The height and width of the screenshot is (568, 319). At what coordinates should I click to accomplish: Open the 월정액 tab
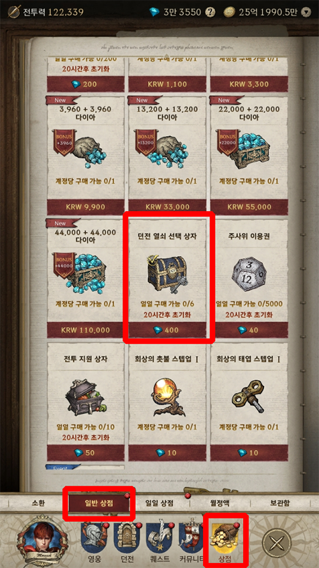click(x=220, y=503)
